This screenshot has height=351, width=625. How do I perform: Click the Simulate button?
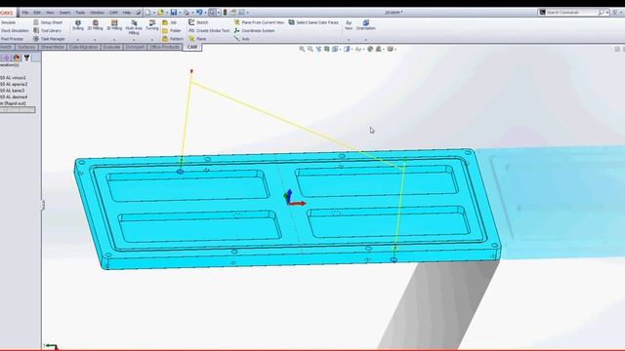point(8,22)
